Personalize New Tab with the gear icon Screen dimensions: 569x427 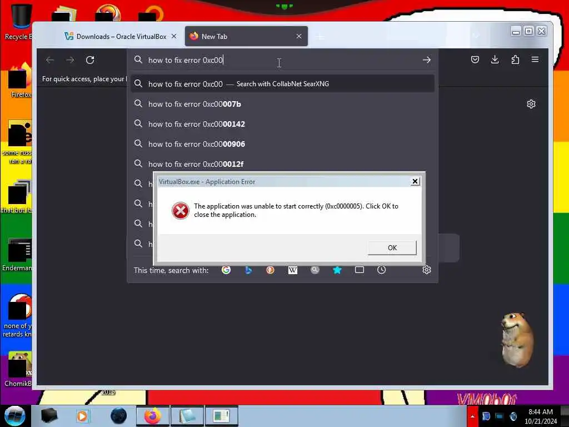click(531, 104)
